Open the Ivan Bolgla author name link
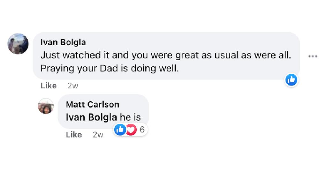This screenshot has height=171, width=327. 63,42
